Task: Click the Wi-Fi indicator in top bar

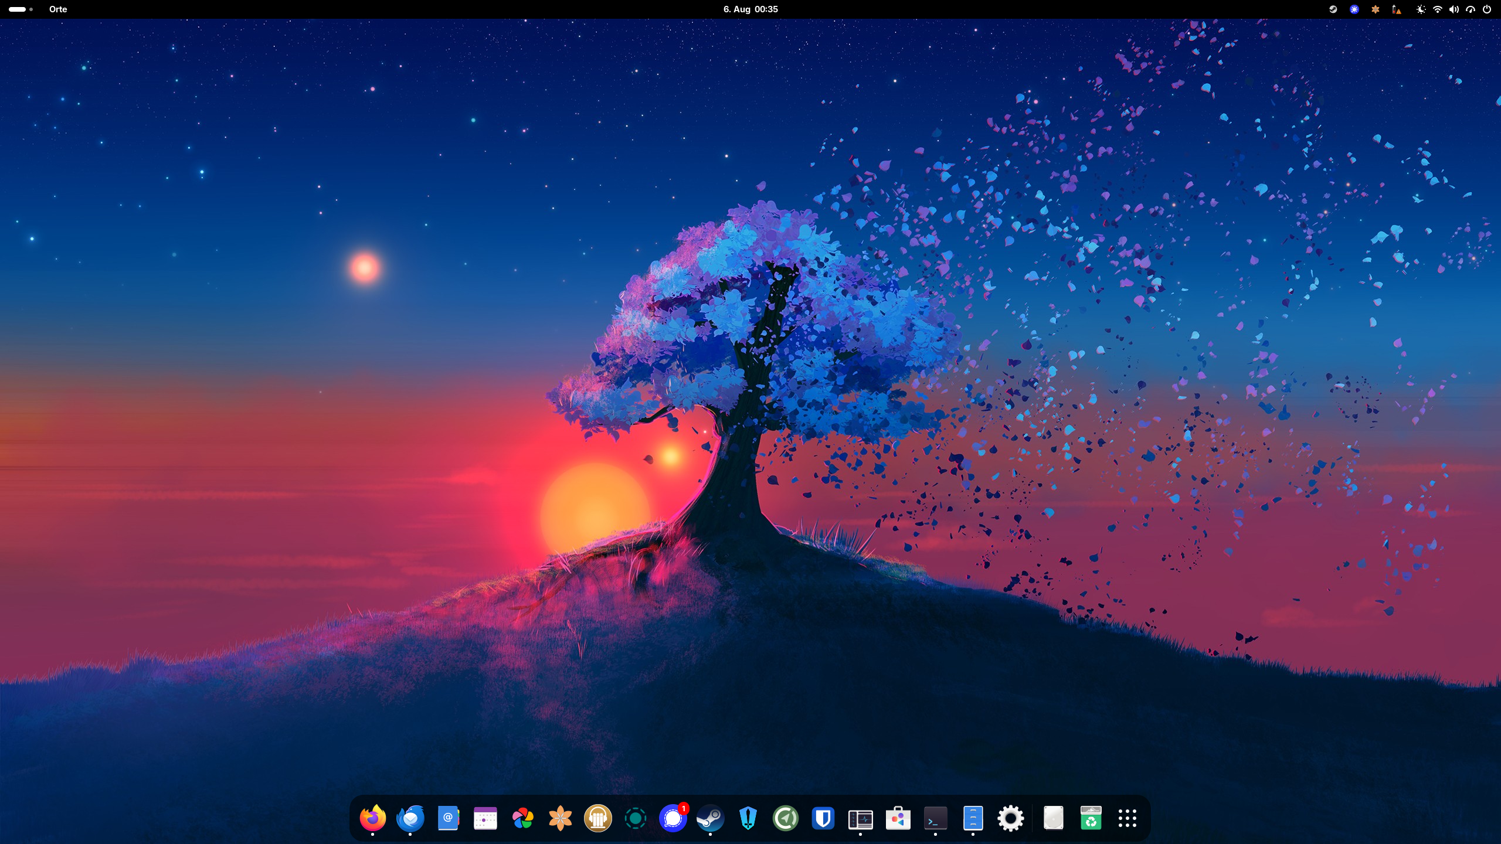Action: pos(1438,9)
